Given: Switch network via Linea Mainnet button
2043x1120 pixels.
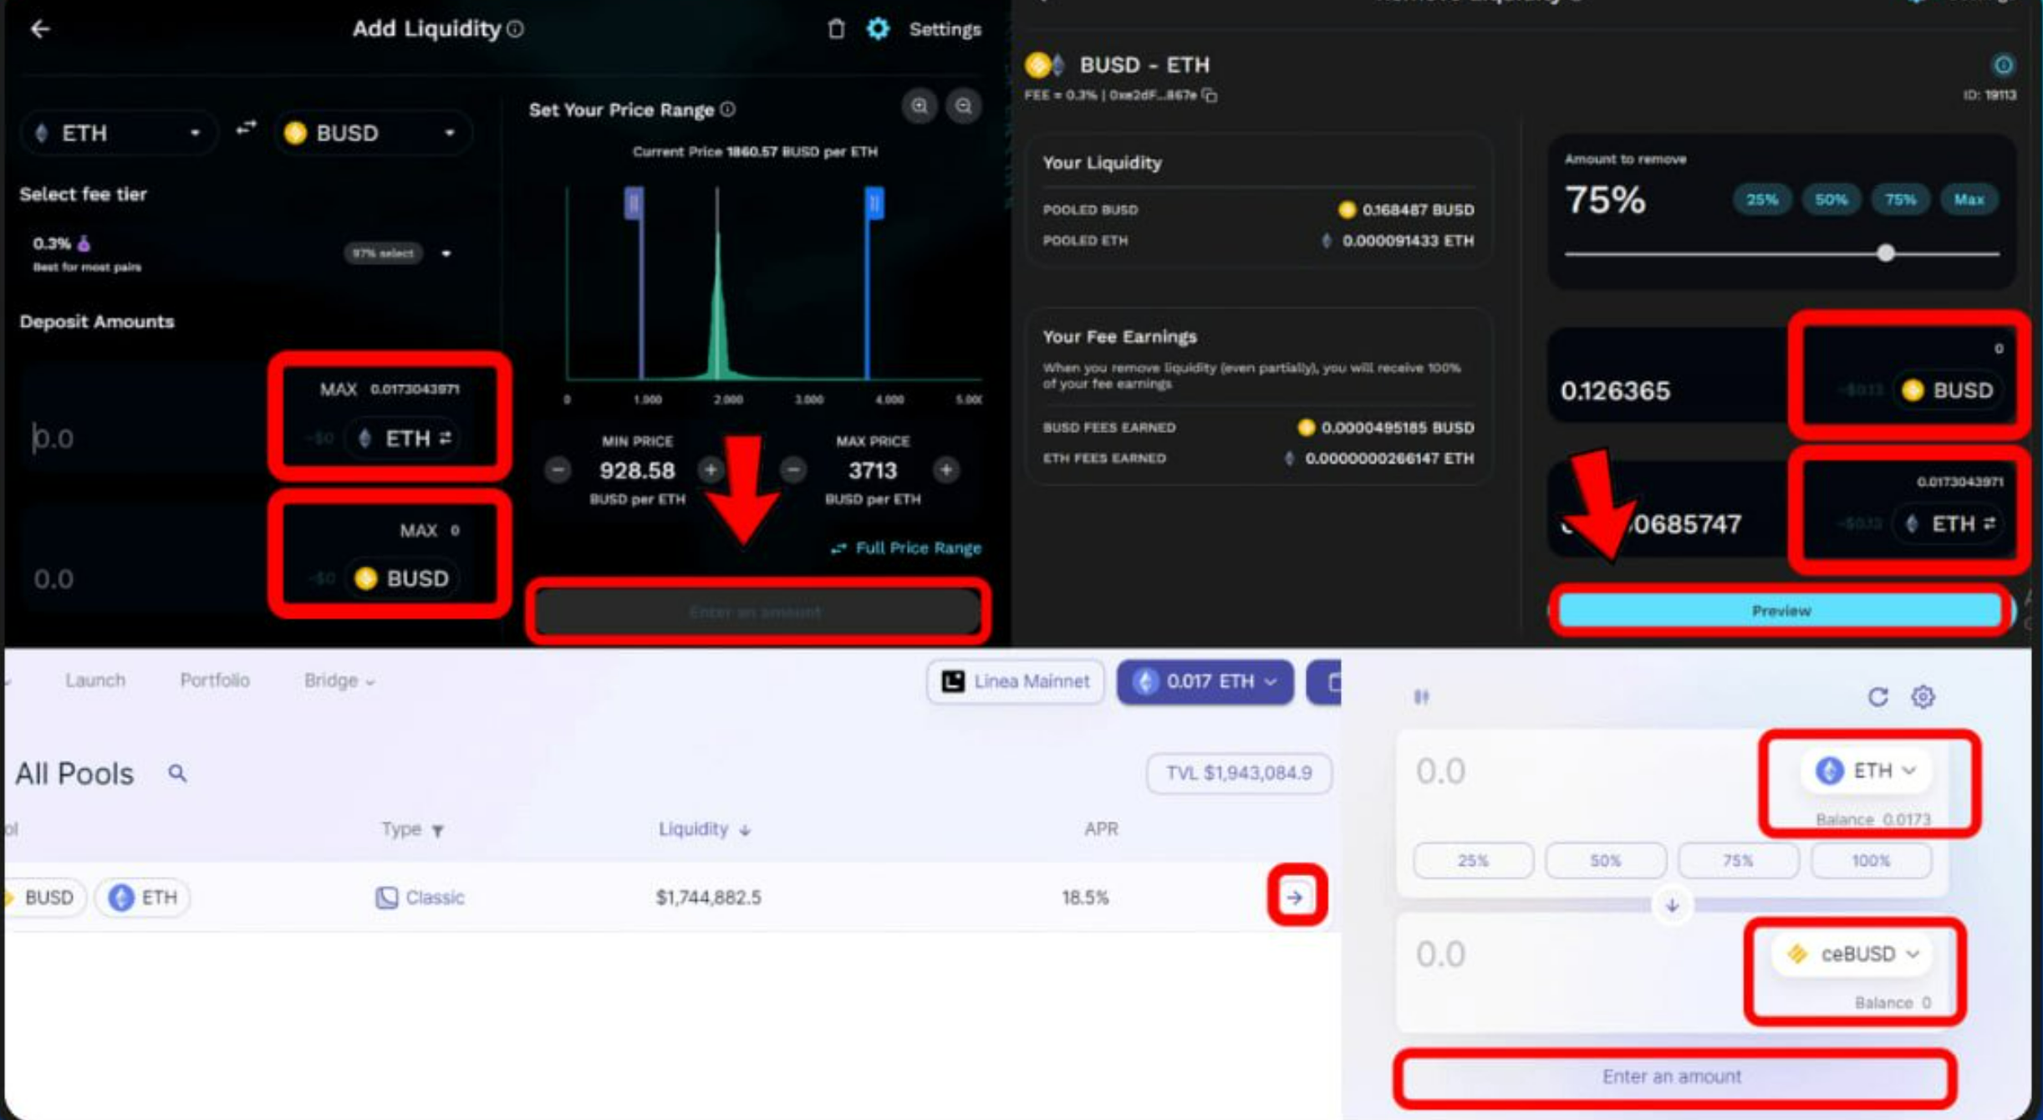Looking at the screenshot, I should point(1016,681).
